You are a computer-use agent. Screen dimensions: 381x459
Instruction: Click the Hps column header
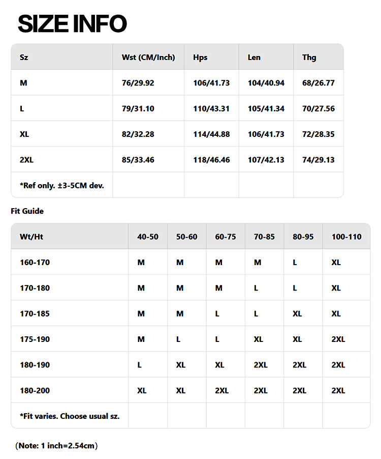click(x=201, y=58)
